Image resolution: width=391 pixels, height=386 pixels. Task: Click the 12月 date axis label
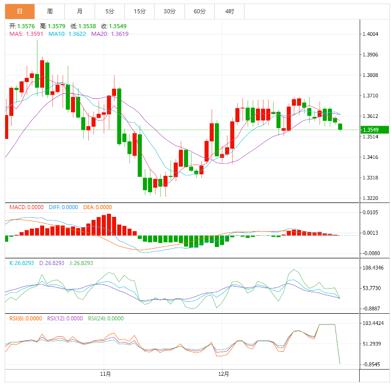tap(224, 374)
